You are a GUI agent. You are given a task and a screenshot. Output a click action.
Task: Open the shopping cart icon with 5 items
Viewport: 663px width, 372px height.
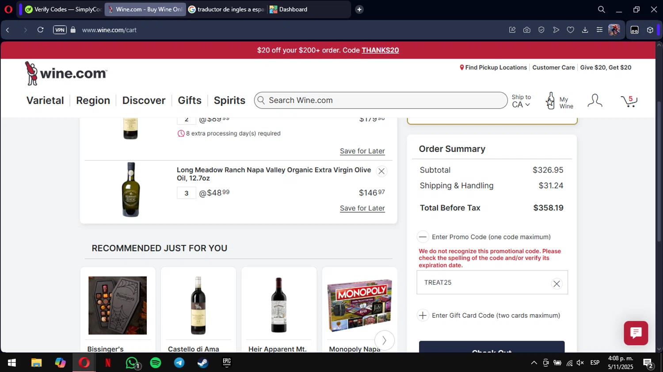[629, 101]
